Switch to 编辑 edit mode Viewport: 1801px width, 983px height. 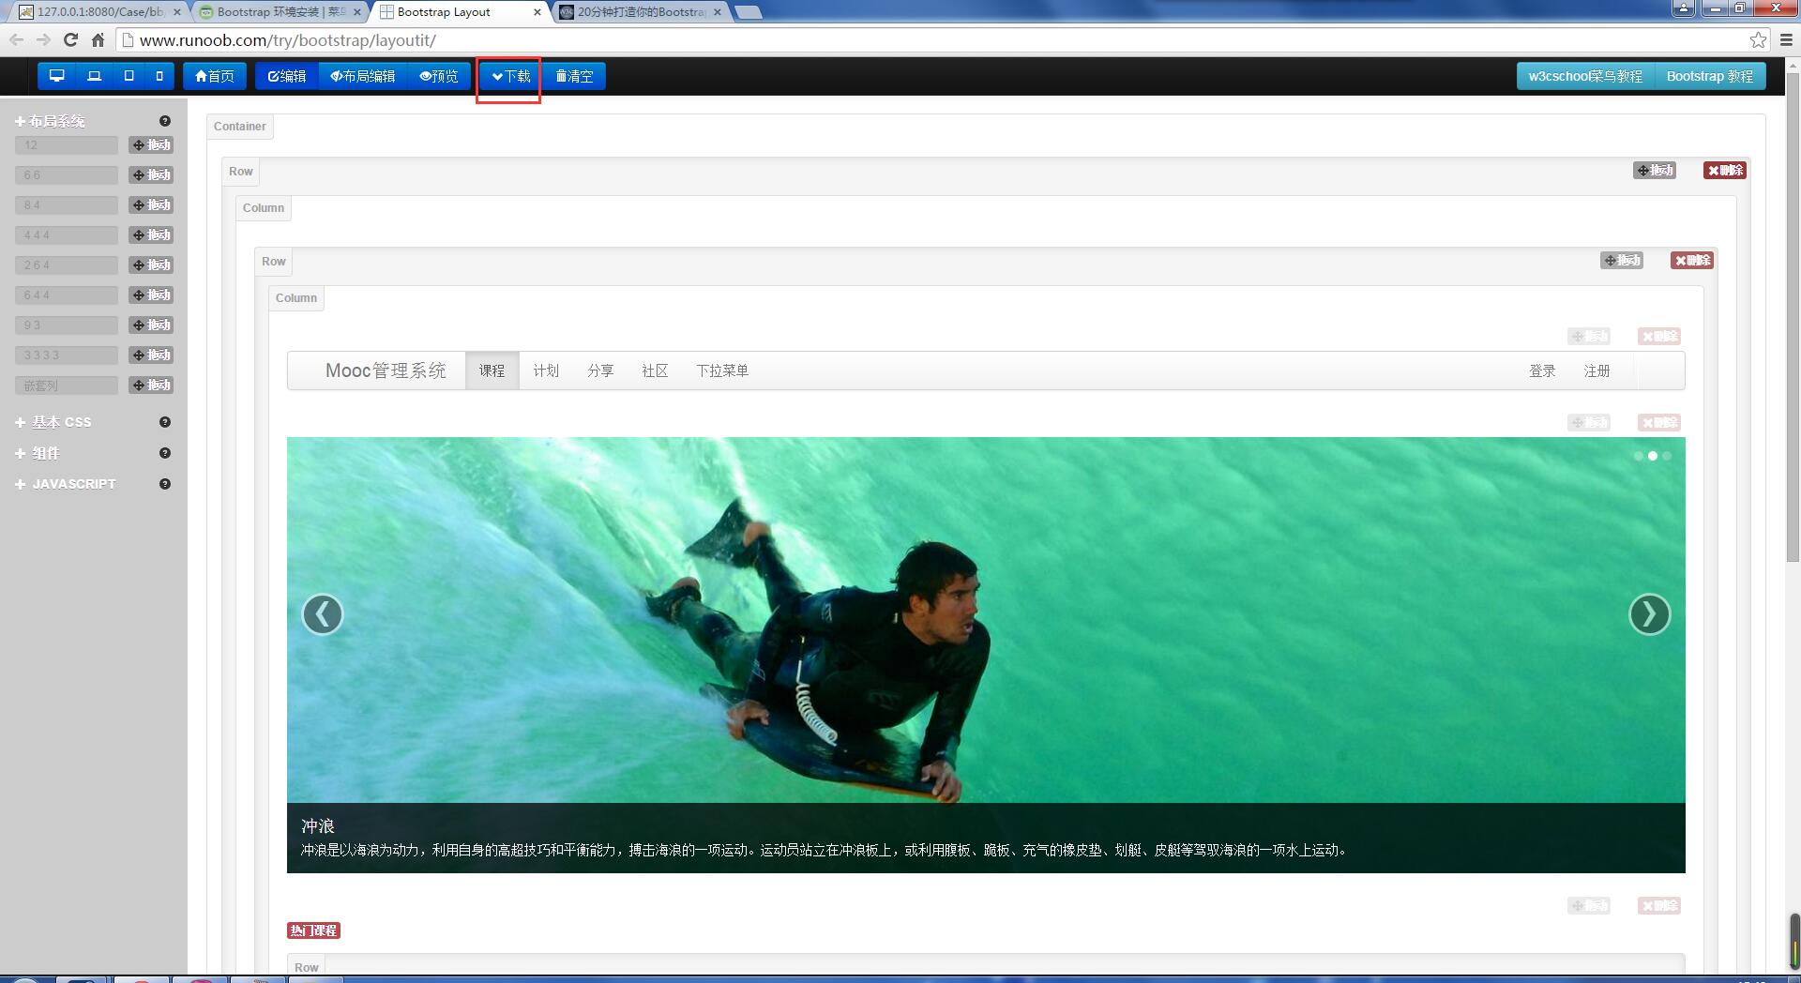(287, 76)
